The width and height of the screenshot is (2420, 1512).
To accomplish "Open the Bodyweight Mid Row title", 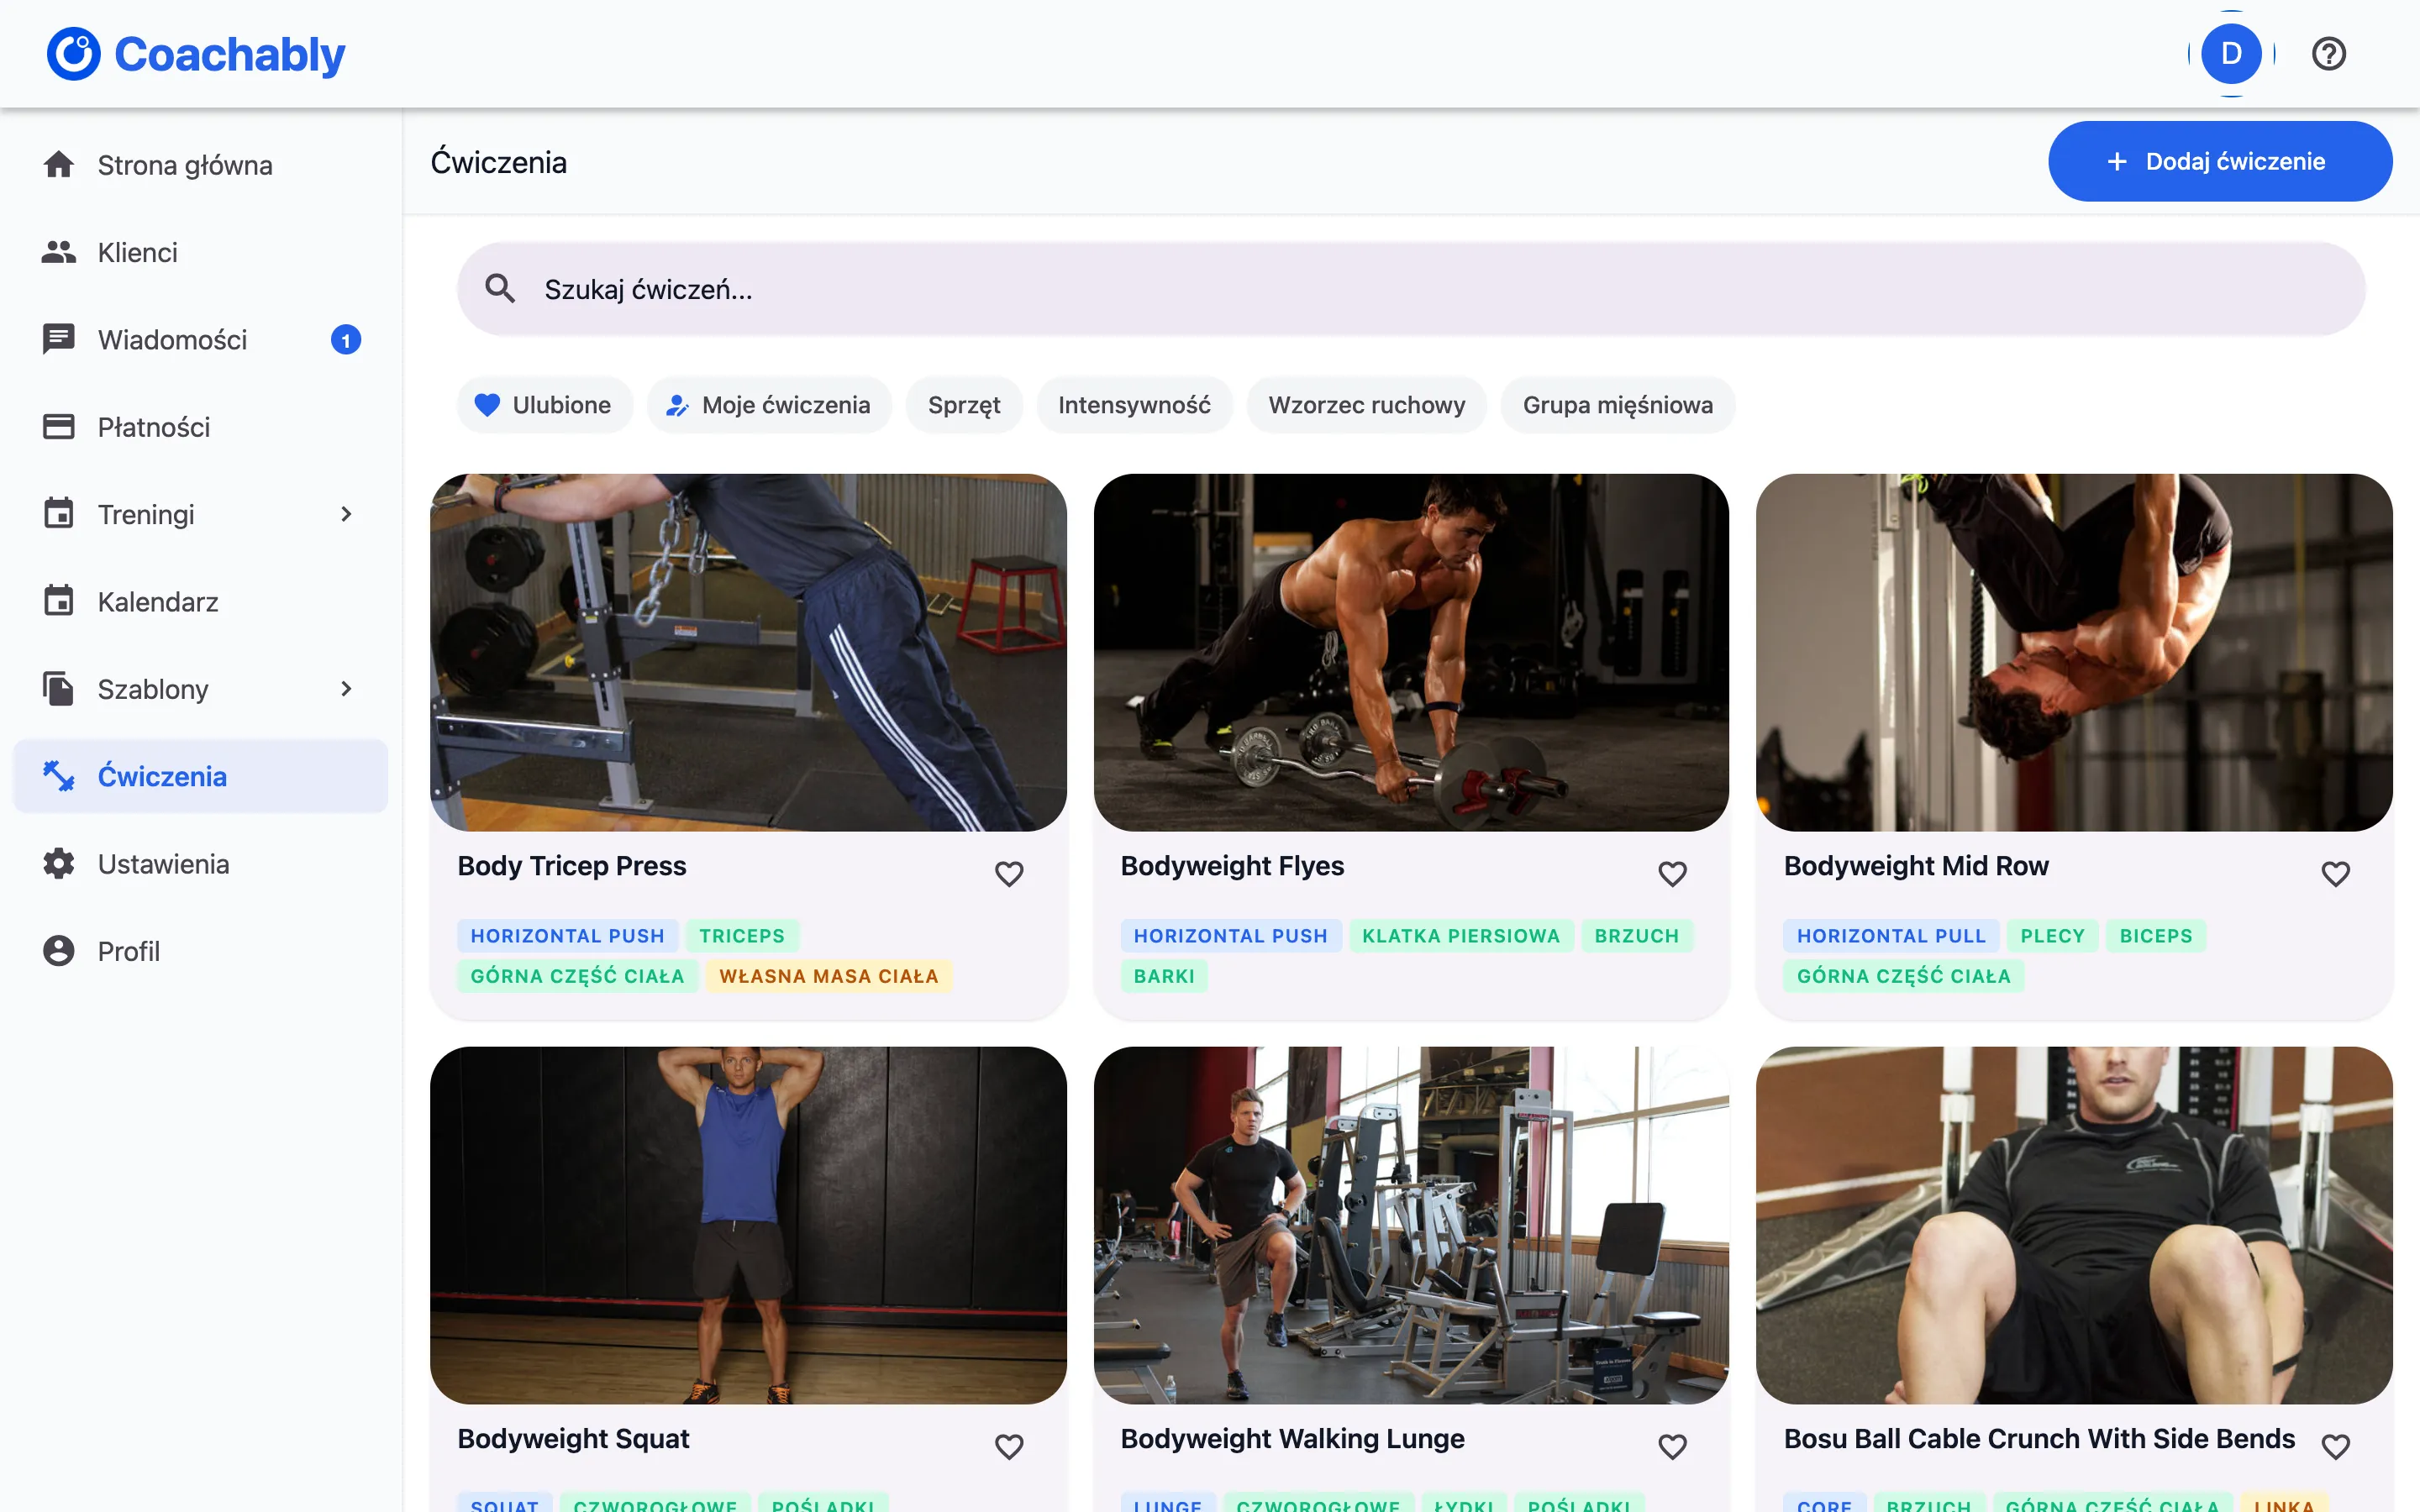I will tap(1916, 866).
